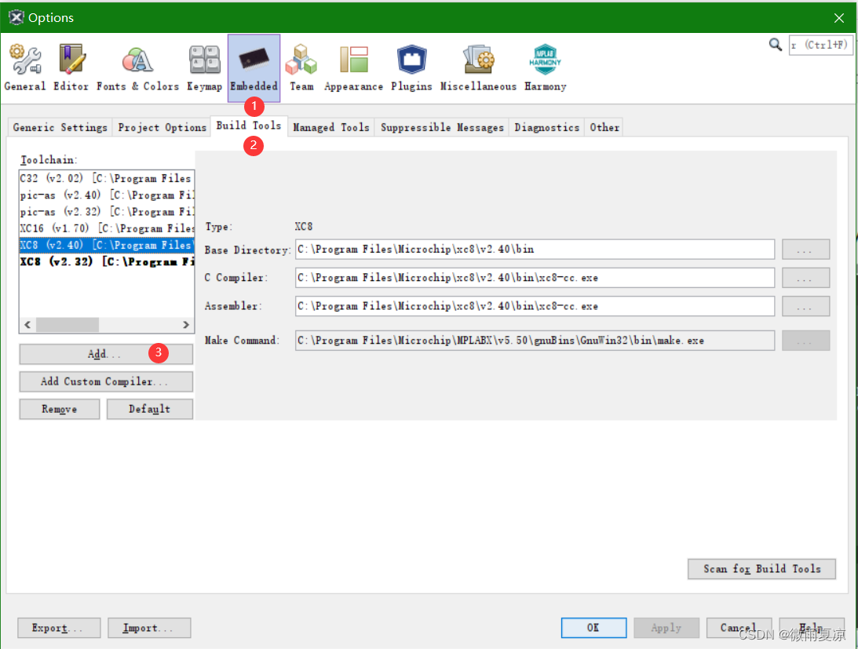Viewport: 858px width, 649px height.
Task: Open the Miscellaneous options category
Action: (x=478, y=67)
